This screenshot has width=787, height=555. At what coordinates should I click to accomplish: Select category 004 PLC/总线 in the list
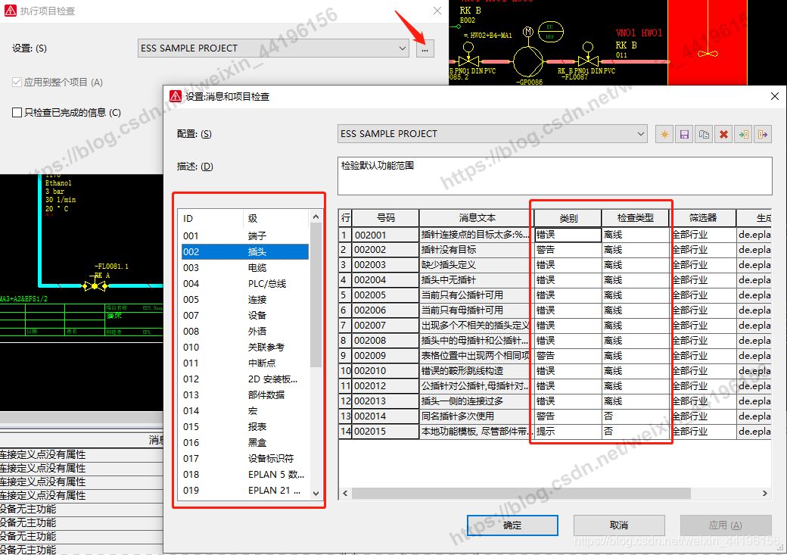pyautogui.click(x=244, y=284)
